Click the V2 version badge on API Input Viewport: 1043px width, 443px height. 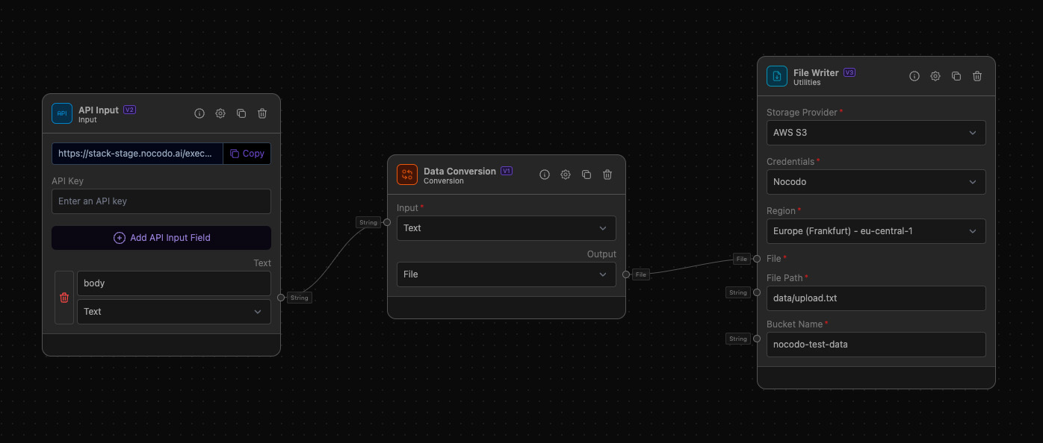click(x=129, y=110)
